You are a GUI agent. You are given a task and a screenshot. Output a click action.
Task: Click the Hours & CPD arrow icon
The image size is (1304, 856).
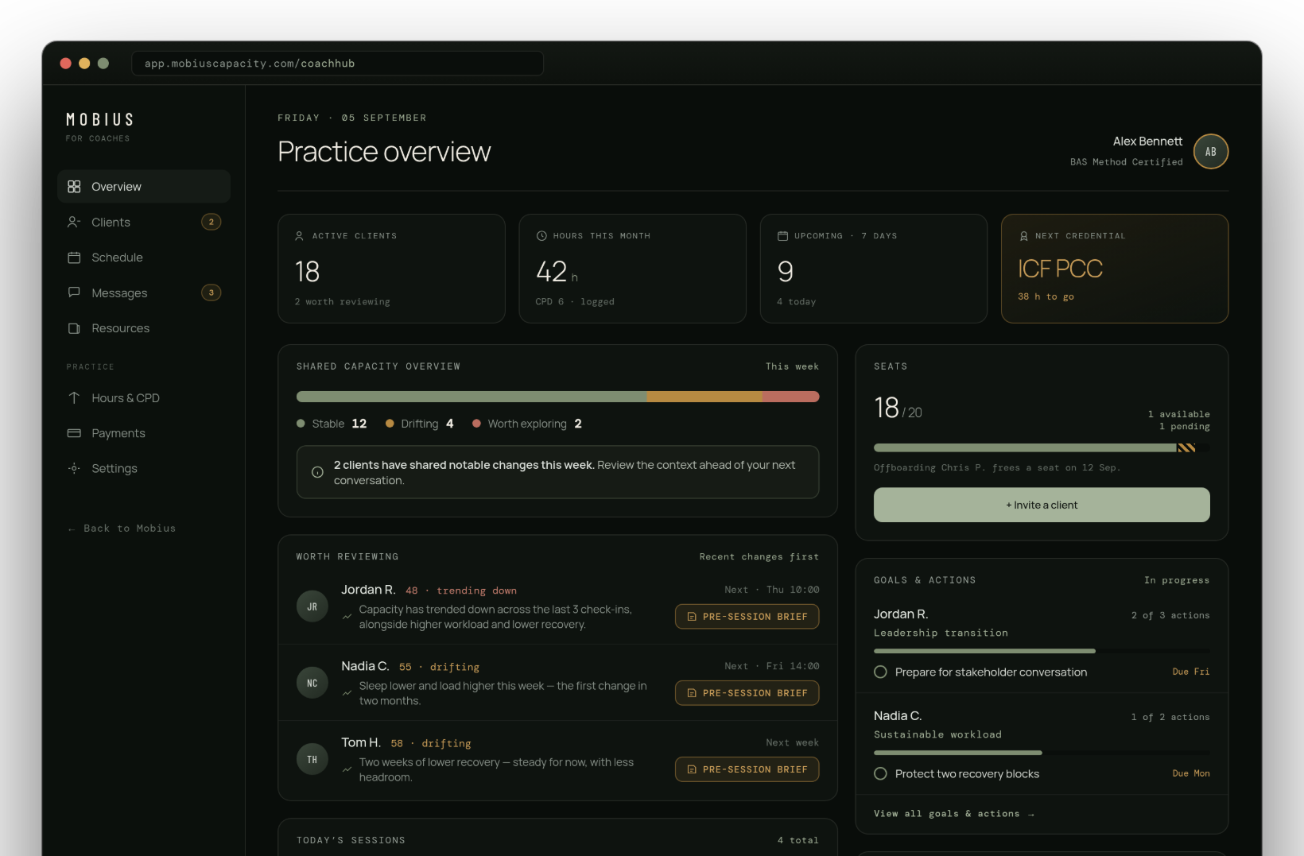click(x=74, y=398)
